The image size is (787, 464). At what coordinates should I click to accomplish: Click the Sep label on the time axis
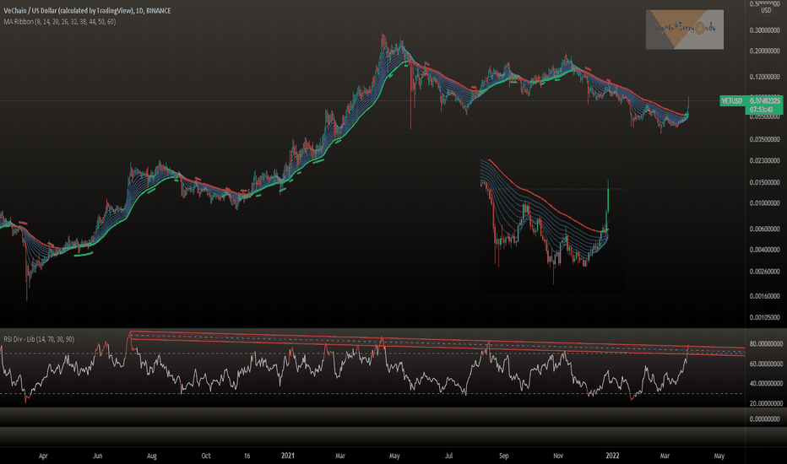(x=503, y=456)
